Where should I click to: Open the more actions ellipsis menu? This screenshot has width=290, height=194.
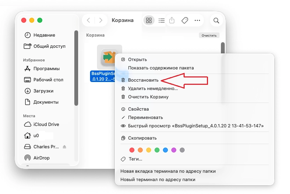[x=197, y=21]
